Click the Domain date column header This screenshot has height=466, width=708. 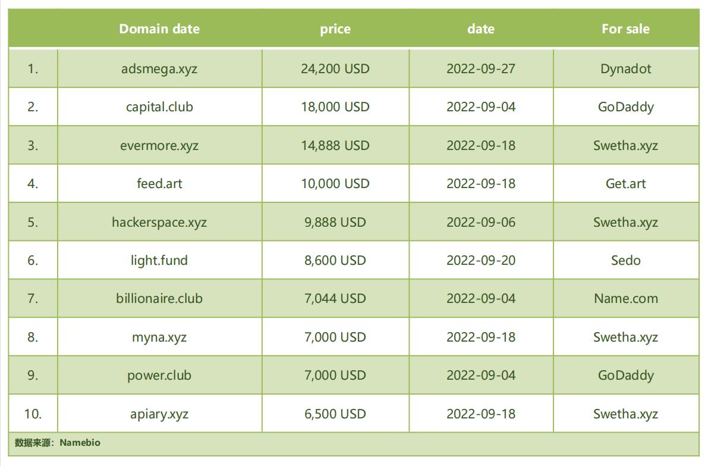(x=159, y=29)
